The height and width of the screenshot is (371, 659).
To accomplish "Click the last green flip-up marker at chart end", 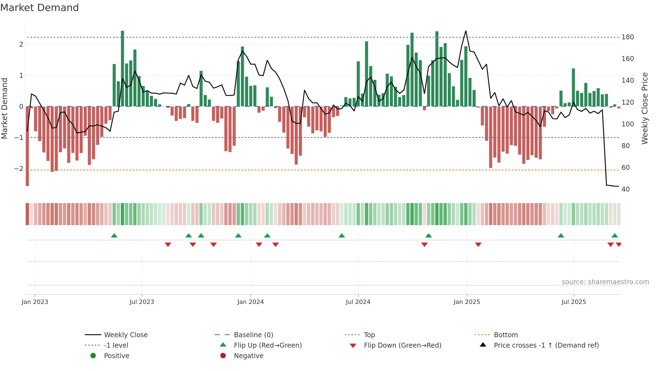I will click(x=615, y=236).
